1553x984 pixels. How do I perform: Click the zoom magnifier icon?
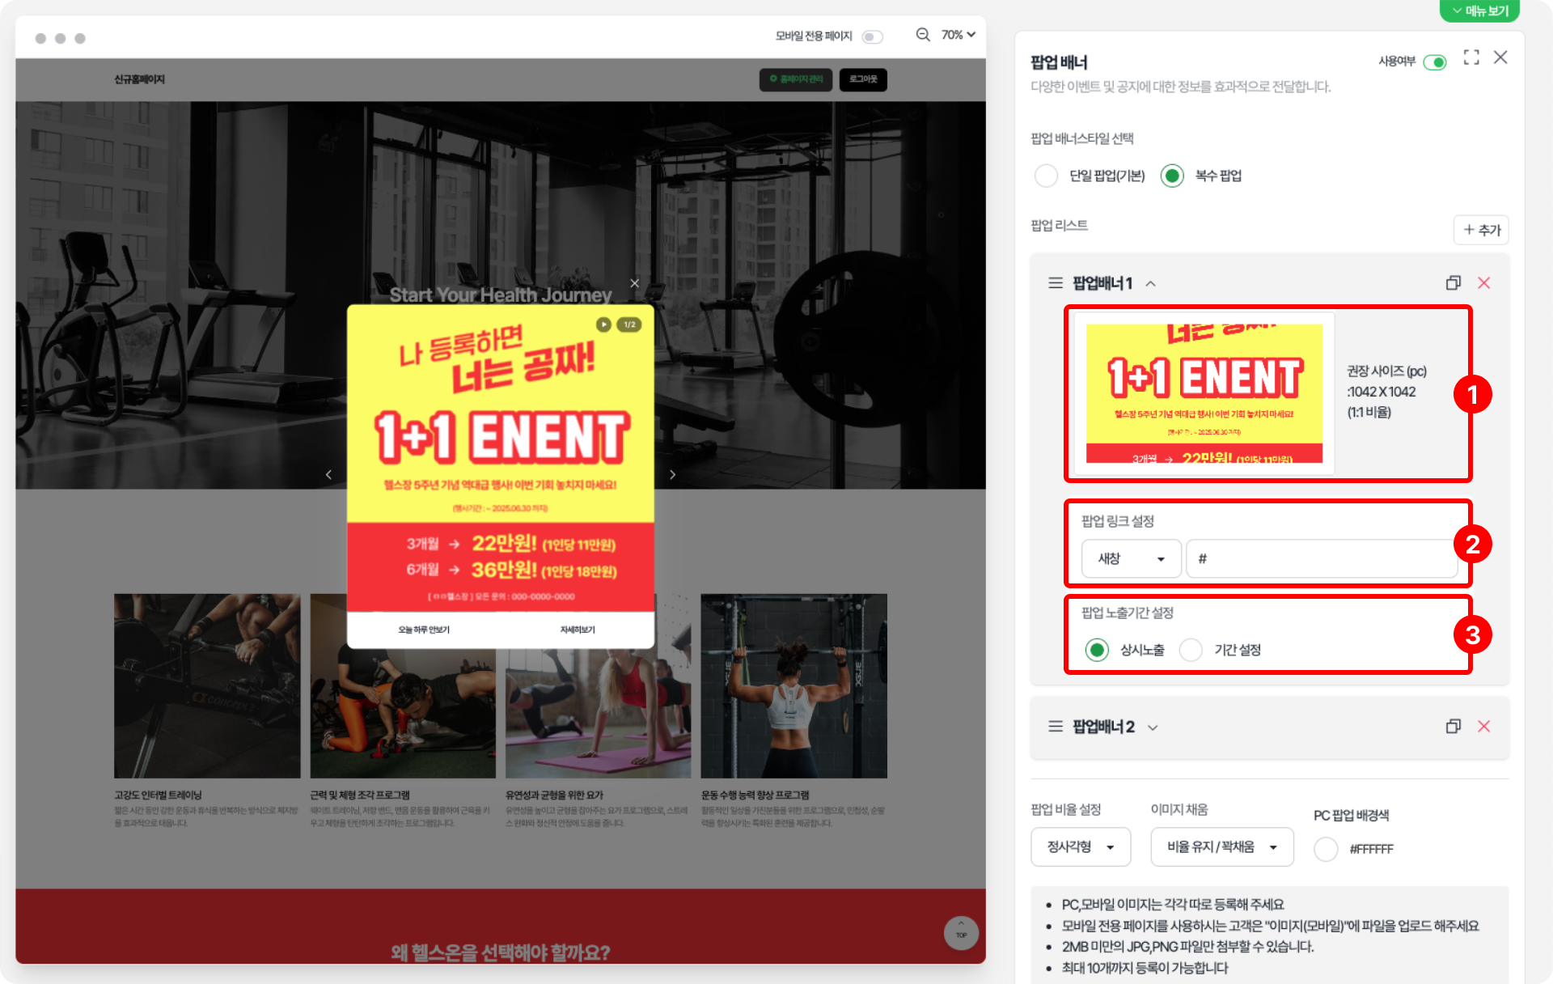923,35
